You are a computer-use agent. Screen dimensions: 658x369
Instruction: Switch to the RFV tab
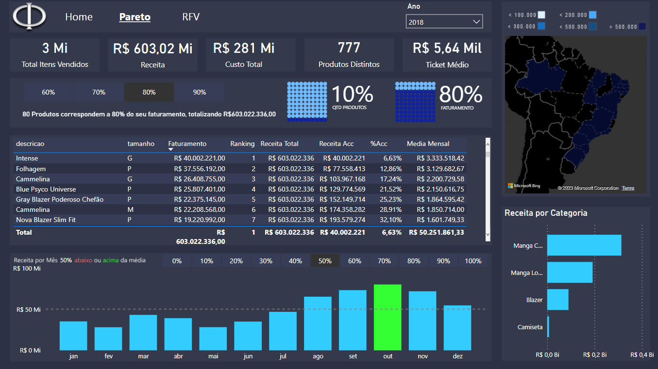pyautogui.click(x=191, y=17)
